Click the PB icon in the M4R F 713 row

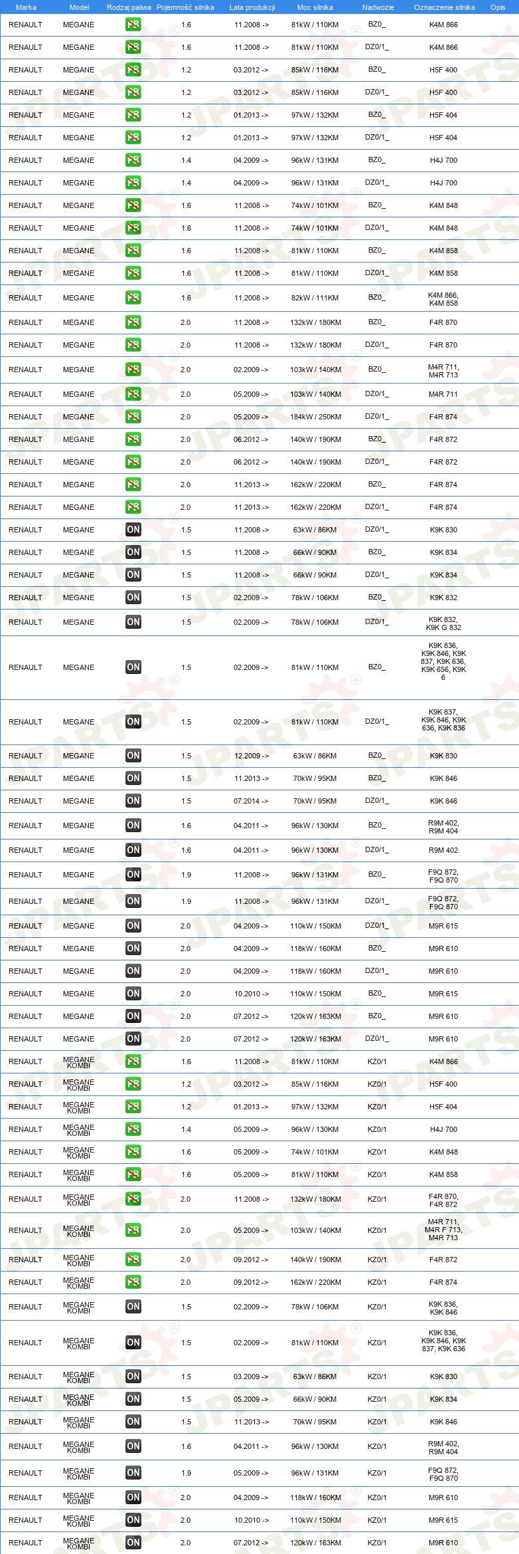point(133,1230)
